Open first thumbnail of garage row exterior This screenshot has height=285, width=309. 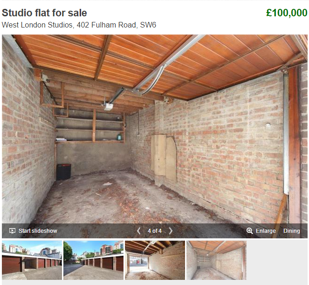tap(32, 260)
